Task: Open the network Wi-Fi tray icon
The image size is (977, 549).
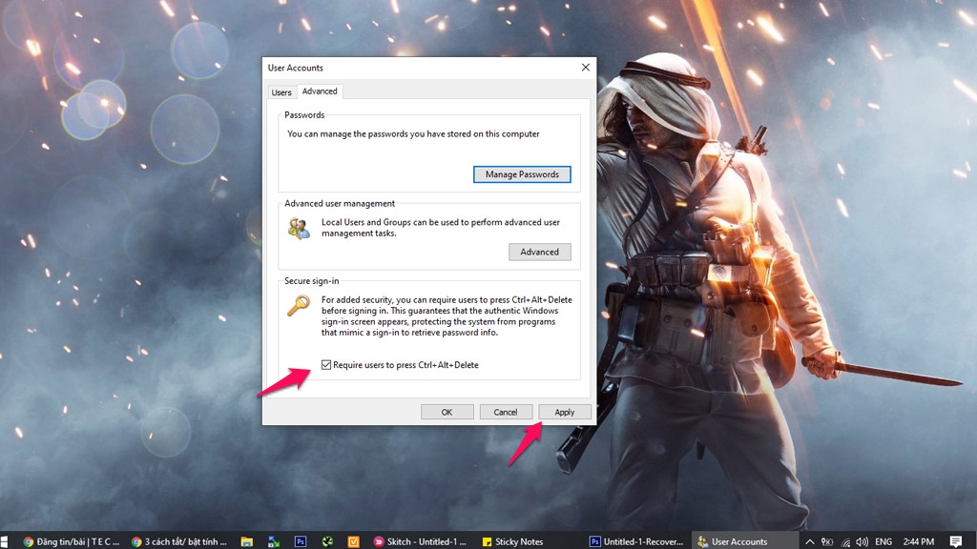Action: [845, 541]
